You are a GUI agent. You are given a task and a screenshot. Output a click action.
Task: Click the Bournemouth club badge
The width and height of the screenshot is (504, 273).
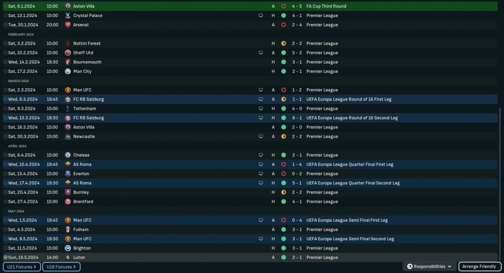(68, 62)
